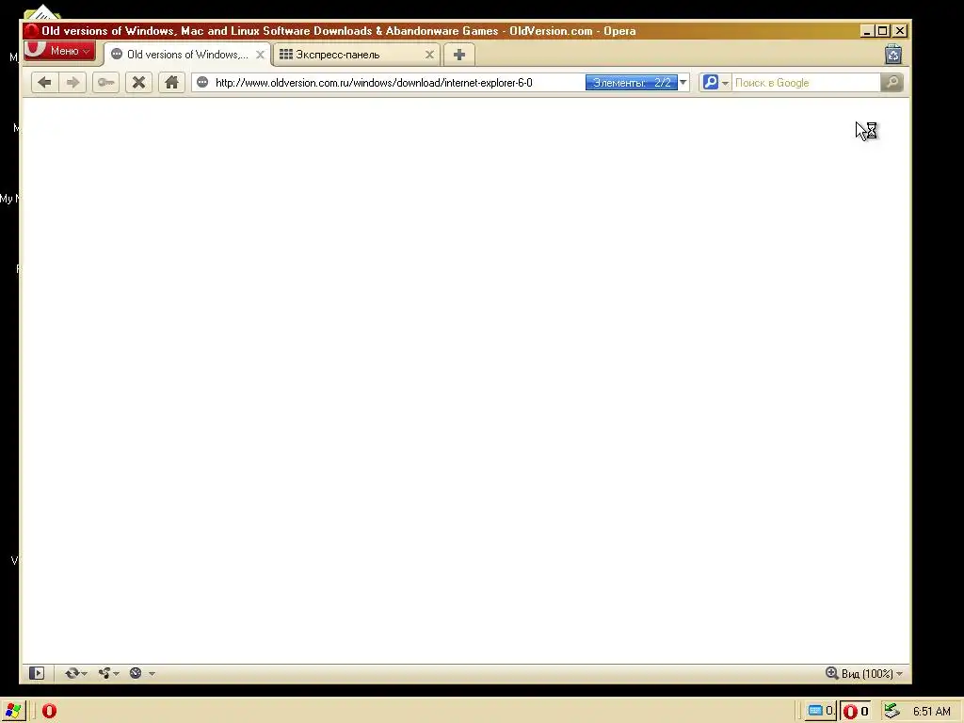Click the Opera Unite icon
The width and height of the screenshot is (964, 723).
click(104, 673)
